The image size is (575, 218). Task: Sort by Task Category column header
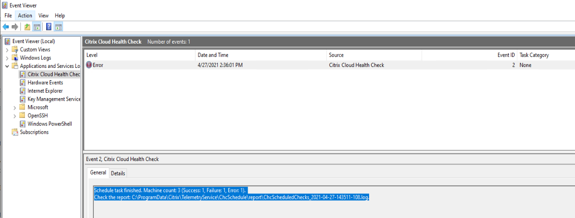click(x=546, y=55)
